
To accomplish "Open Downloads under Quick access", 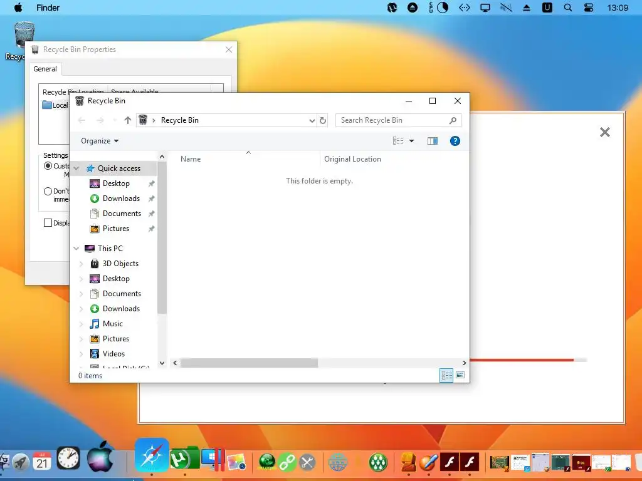I will click(x=121, y=199).
